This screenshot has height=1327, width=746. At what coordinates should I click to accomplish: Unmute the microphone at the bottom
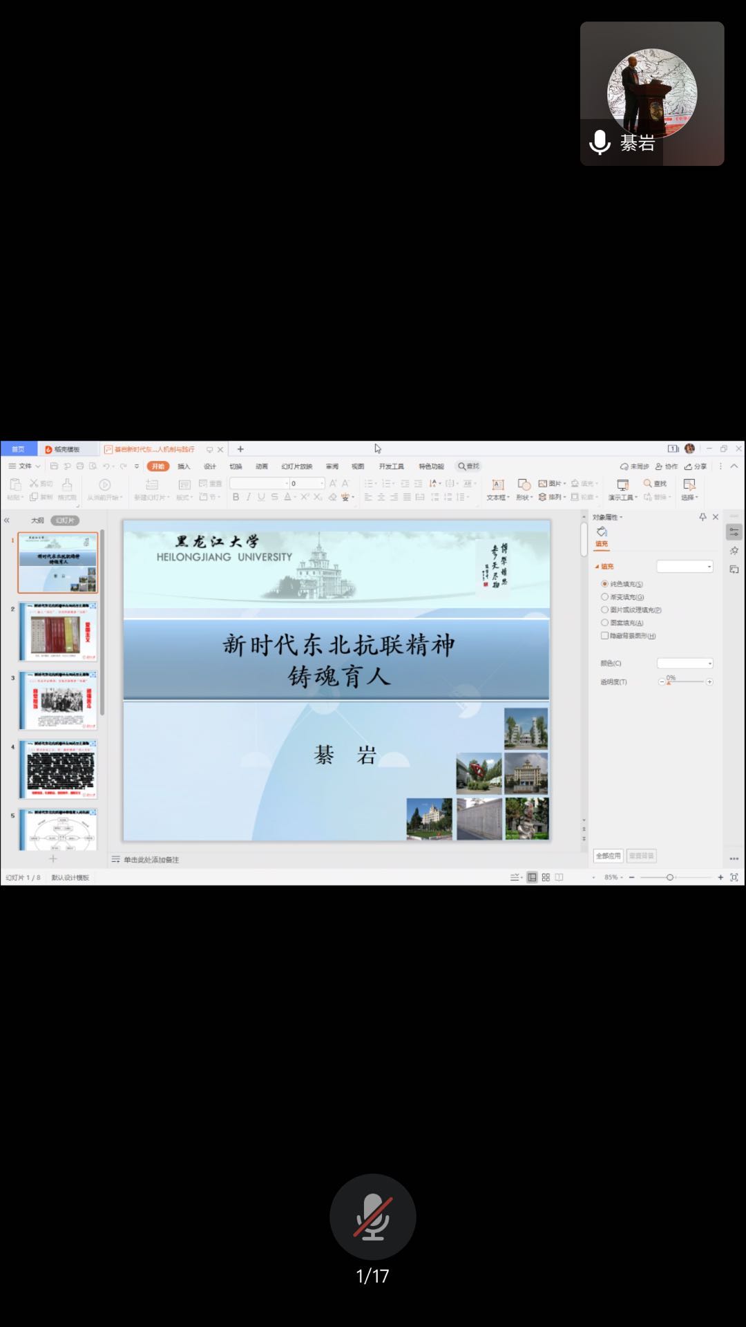372,1216
